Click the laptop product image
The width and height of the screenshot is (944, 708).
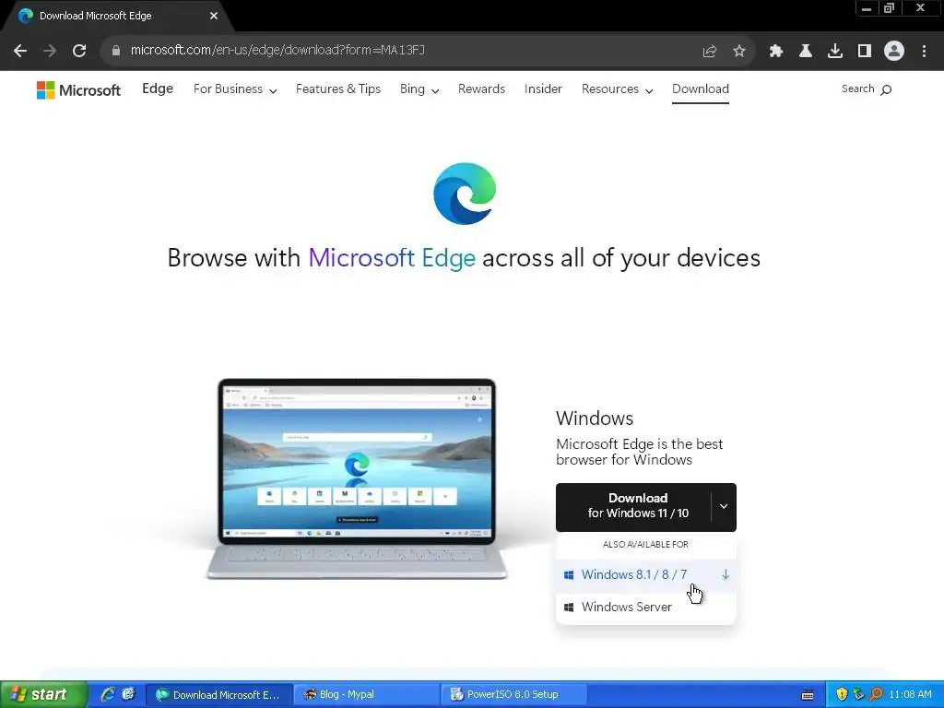(357, 478)
